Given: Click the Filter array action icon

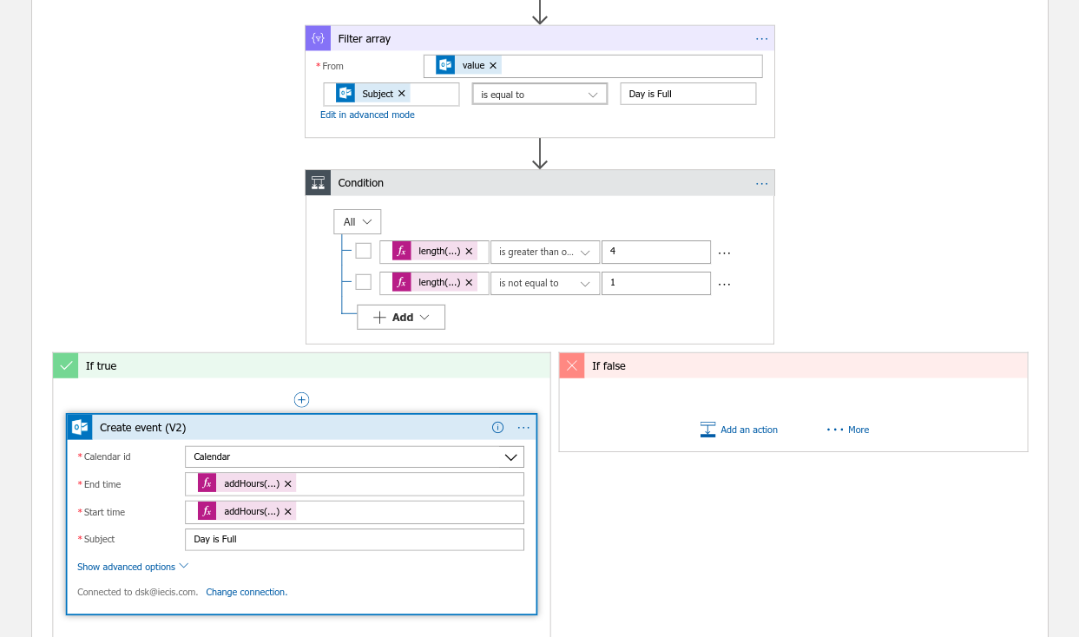Looking at the screenshot, I should coord(318,38).
